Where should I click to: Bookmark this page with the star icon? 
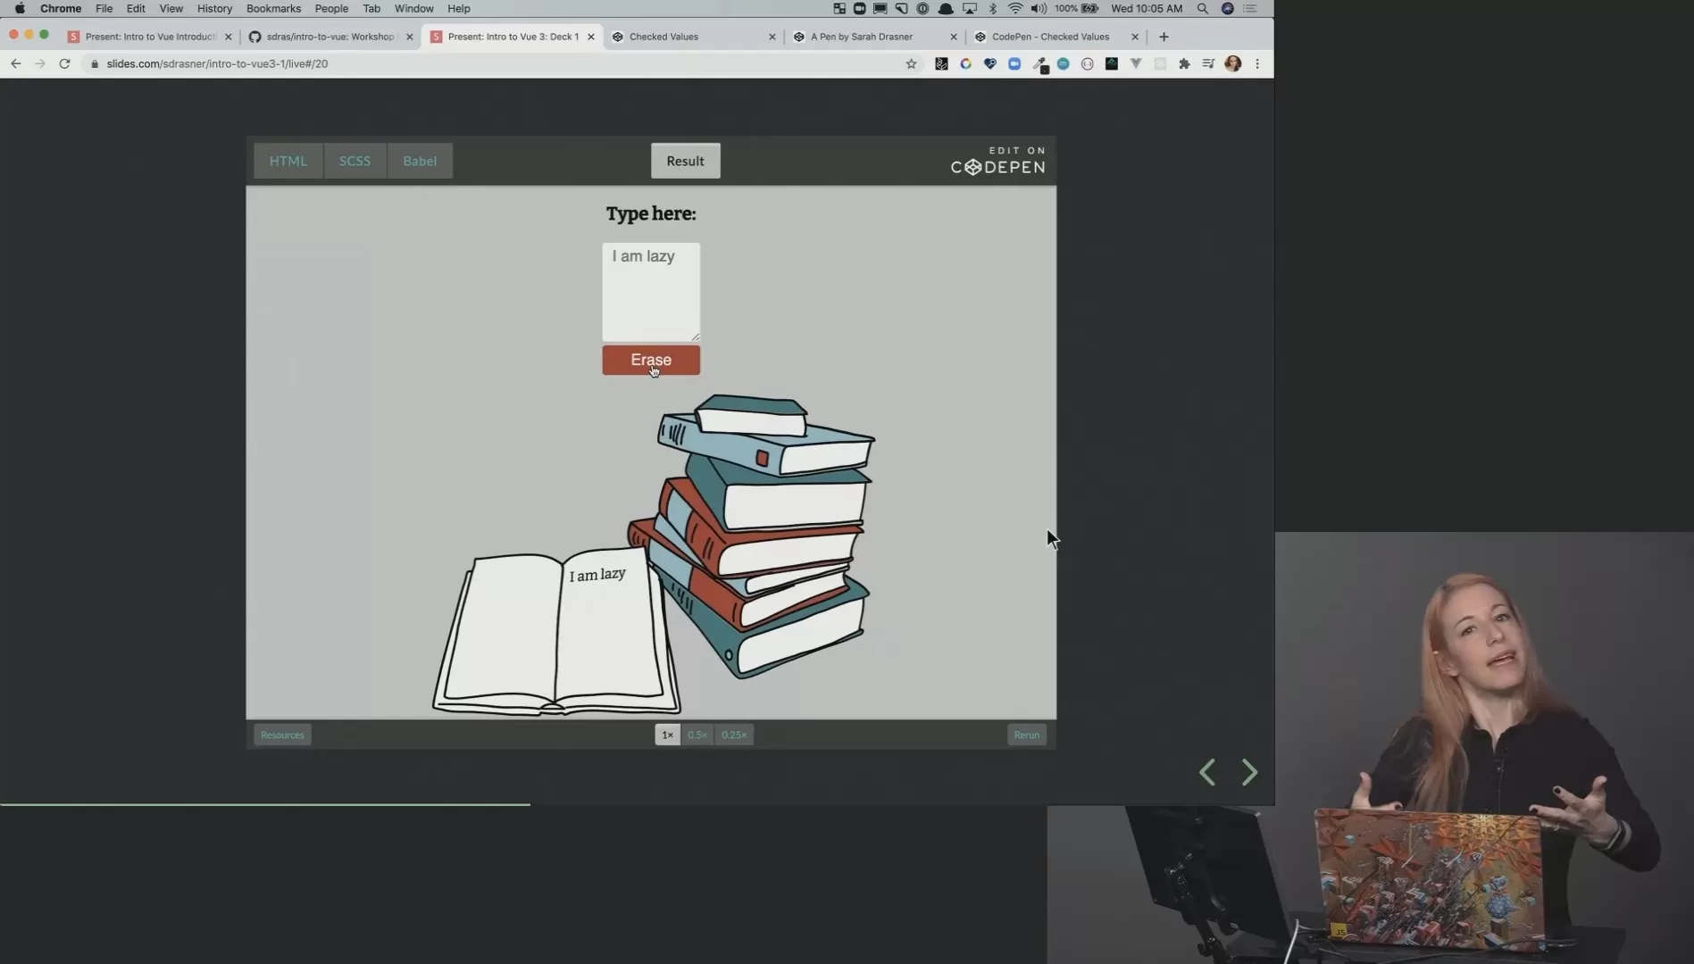click(911, 63)
